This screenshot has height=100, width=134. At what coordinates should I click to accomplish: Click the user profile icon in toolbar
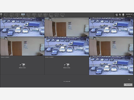coord(123,15)
